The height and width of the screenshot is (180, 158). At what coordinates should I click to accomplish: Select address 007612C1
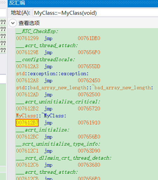click(27, 151)
